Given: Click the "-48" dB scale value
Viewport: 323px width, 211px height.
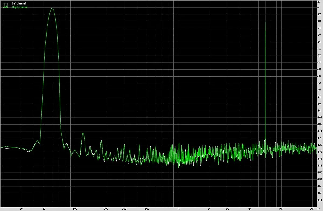Looking at the screenshot, I should [319, 56].
